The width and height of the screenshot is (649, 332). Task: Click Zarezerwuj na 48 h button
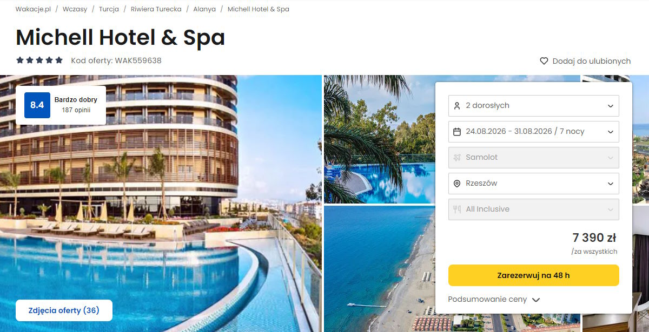(x=534, y=275)
